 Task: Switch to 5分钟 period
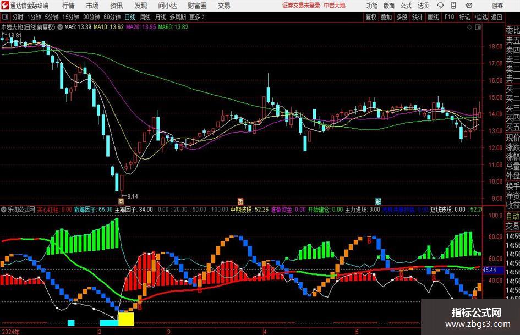[x=52, y=17]
